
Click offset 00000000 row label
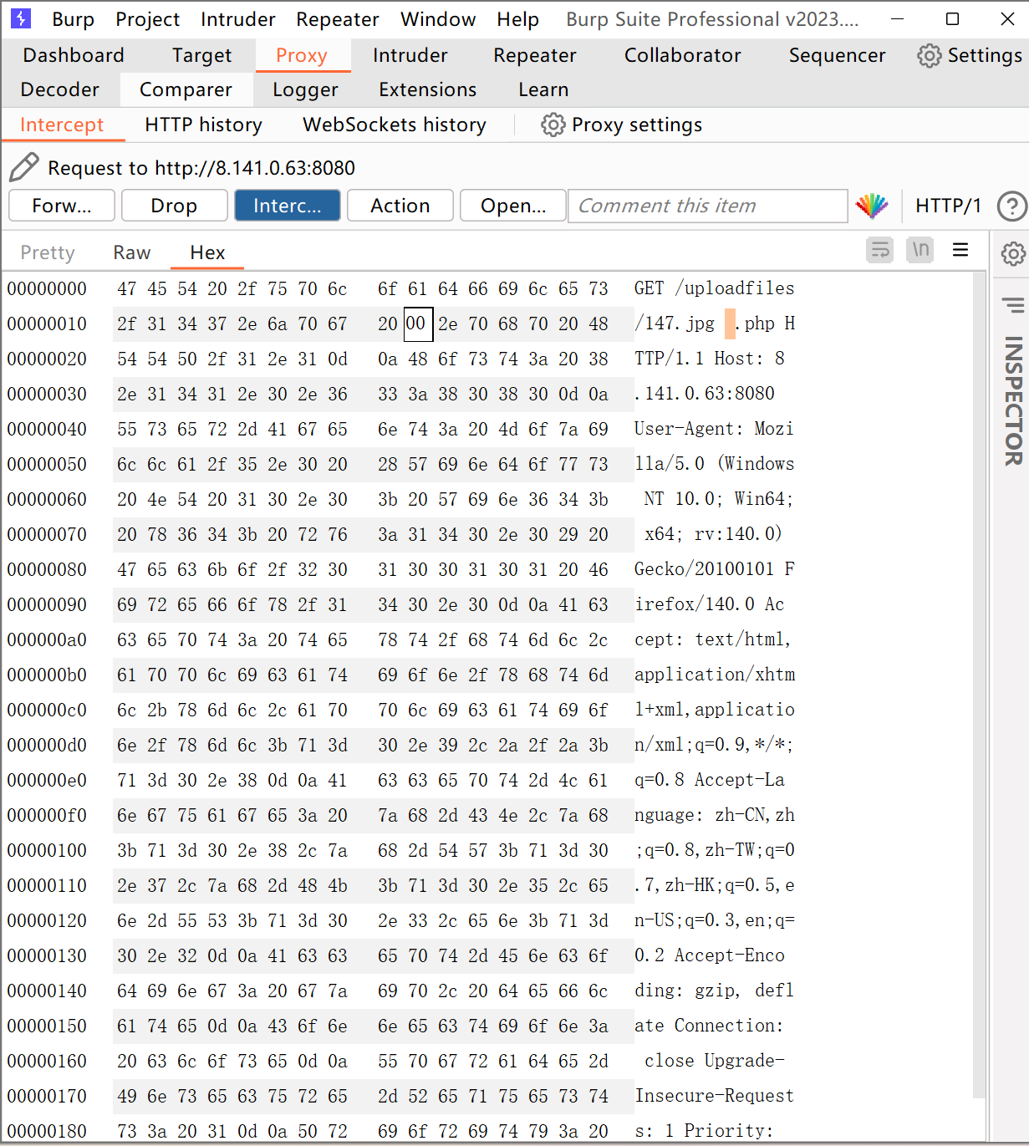pyautogui.click(x=48, y=288)
